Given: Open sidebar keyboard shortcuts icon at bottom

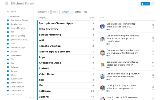Looking at the screenshot, I should (x=30, y=98).
